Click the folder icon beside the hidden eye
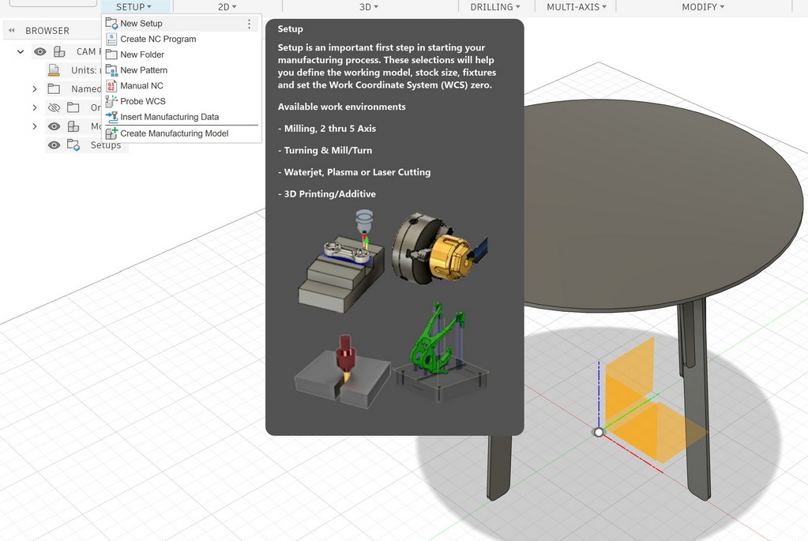The image size is (808, 541). point(73,107)
